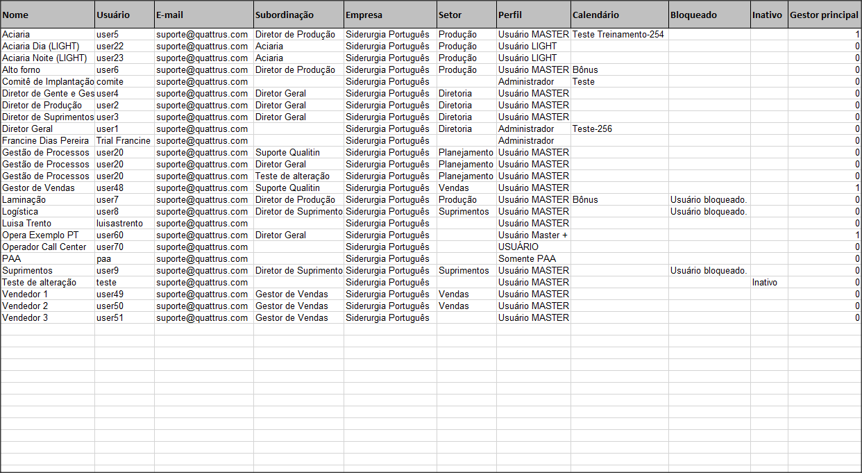This screenshot has height=473, width=862.
Task: Click the Teste Treinamento-254 calendar cell
Action: 618,35
